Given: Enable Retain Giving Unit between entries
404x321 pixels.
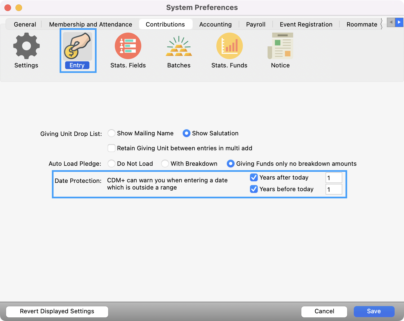Looking at the screenshot, I should coord(111,148).
